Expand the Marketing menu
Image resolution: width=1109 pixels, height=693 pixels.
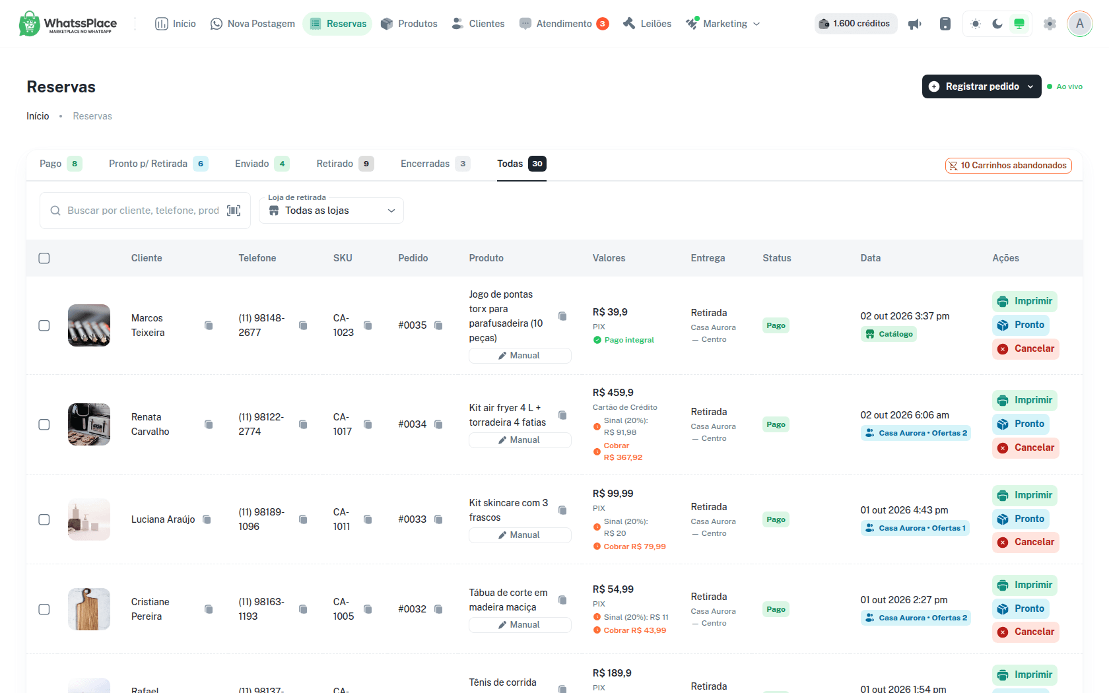click(723, 24)
